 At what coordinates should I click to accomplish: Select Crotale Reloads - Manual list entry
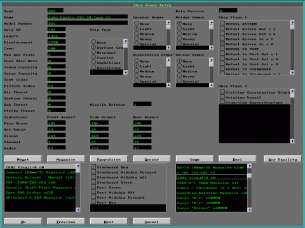[40, 177]
